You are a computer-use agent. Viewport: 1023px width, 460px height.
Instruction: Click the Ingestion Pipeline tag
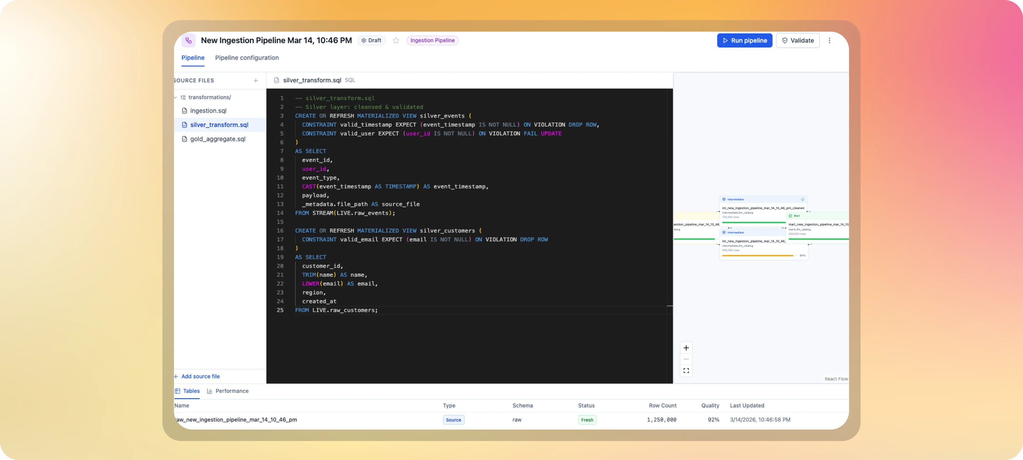tap(432, 41)
